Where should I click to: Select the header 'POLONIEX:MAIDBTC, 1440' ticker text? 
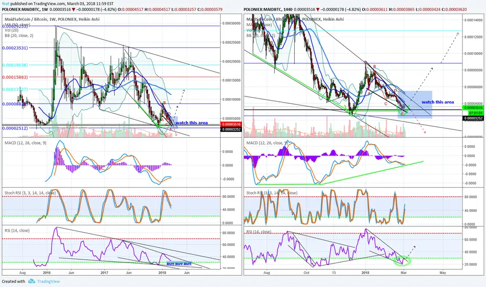(x=268, y=9)
